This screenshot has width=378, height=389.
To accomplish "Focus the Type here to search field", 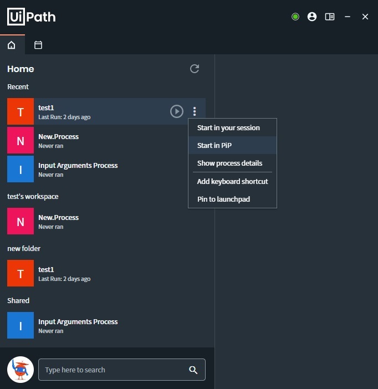I will click(122, 370).
